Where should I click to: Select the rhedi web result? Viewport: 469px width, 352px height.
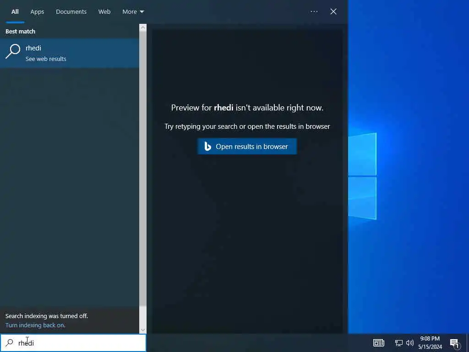click(70, 53)
